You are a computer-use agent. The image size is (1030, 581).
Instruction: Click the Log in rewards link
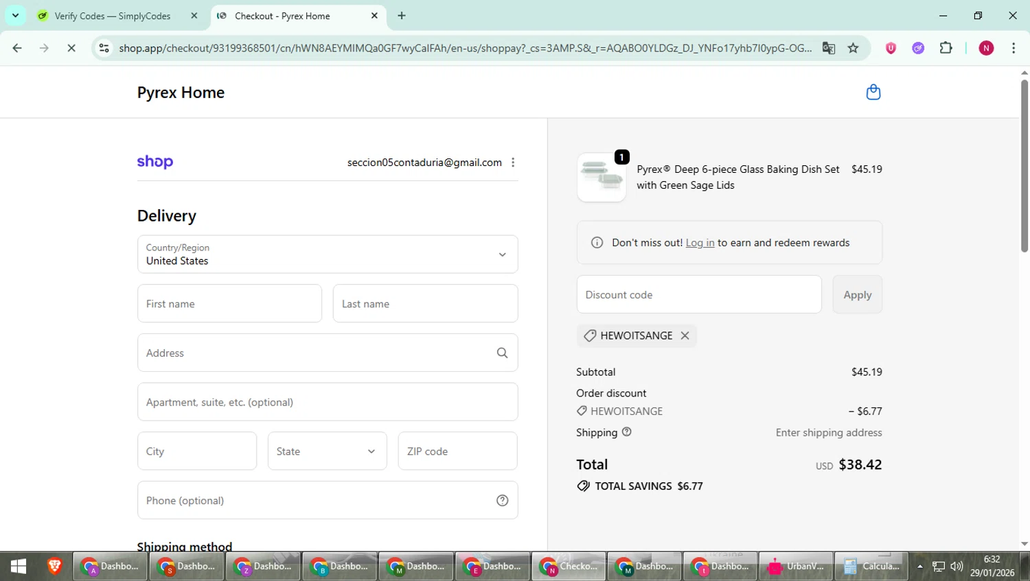pyautogui.click(x=700, y=243)
